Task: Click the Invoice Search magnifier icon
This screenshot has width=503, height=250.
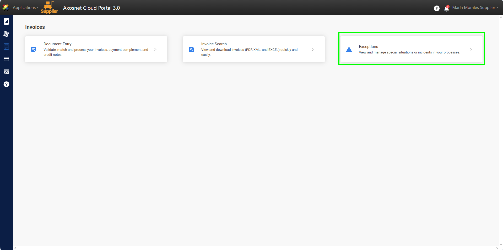Action: click(192, 49)
